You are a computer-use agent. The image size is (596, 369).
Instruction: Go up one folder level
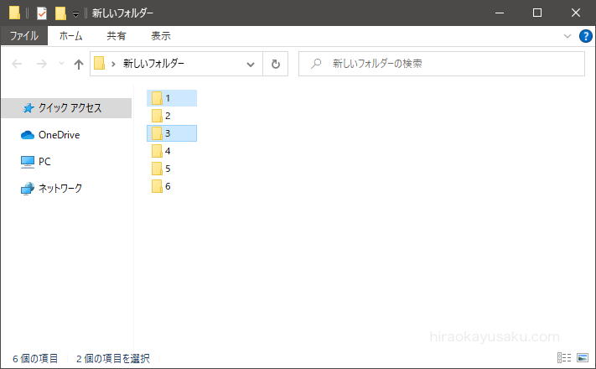(78, 64)
